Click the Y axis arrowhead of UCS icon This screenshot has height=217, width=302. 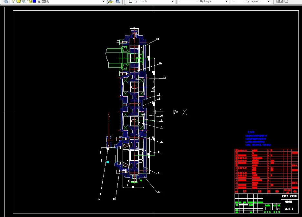(153, 89)
